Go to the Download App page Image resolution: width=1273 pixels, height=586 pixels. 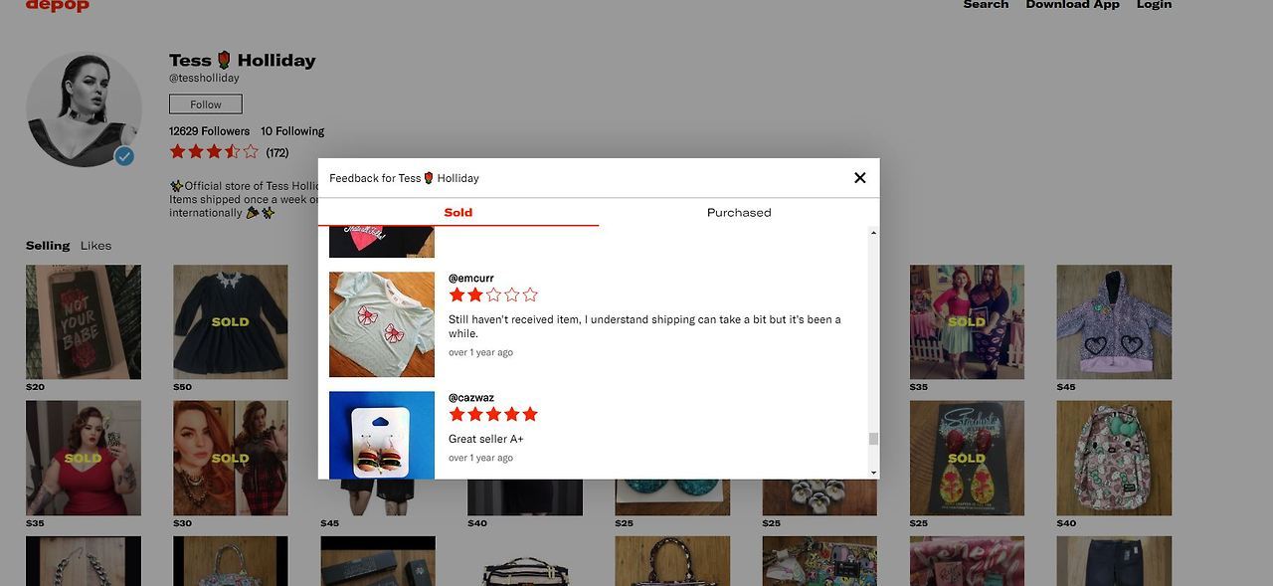[x=1072, y=5]
